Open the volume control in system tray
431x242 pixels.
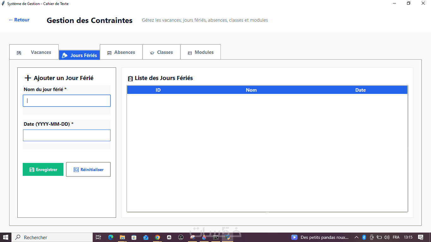[x=387, y=237]
